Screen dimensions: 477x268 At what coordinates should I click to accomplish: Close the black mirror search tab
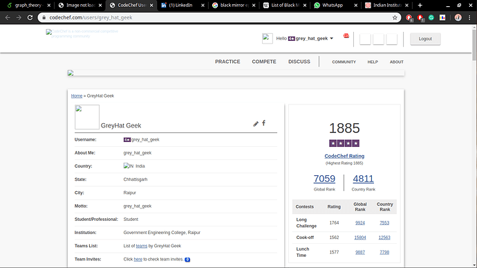tap(254, 5)
